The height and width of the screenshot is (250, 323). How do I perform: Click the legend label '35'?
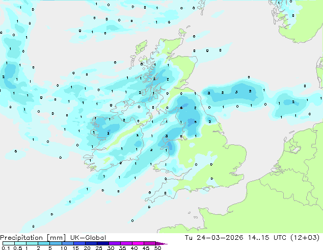click(x=122, y=248)
